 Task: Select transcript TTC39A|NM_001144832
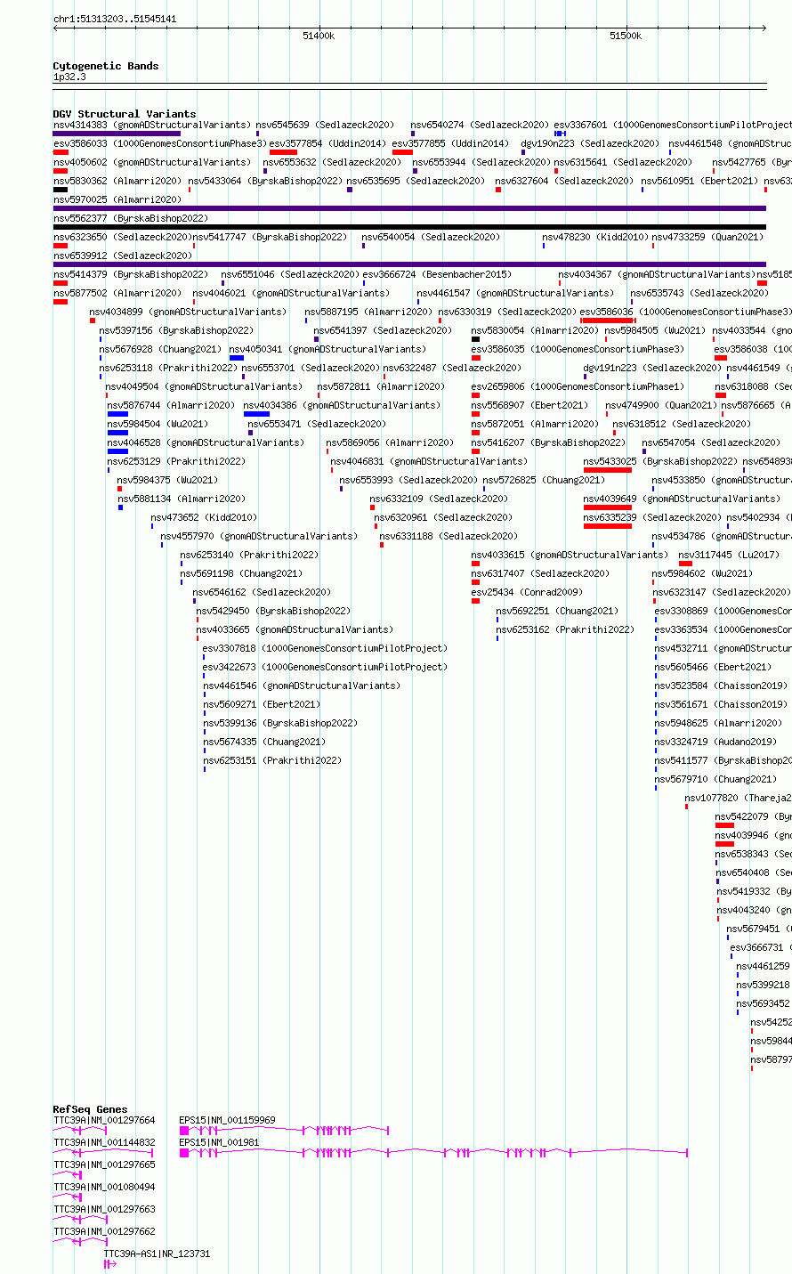pos(104,1142)
